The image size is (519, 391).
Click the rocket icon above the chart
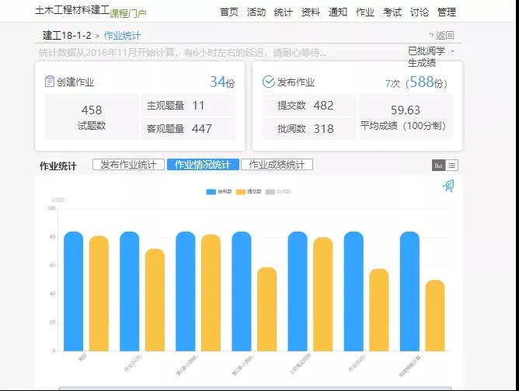(x=448, y=186)
